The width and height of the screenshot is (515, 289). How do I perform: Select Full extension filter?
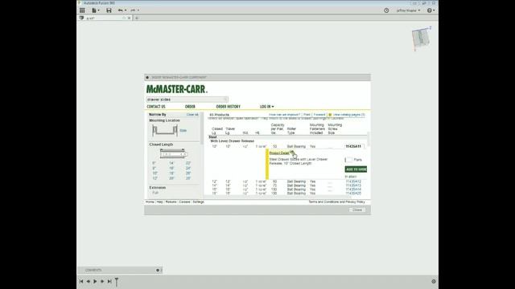point(155,193)
